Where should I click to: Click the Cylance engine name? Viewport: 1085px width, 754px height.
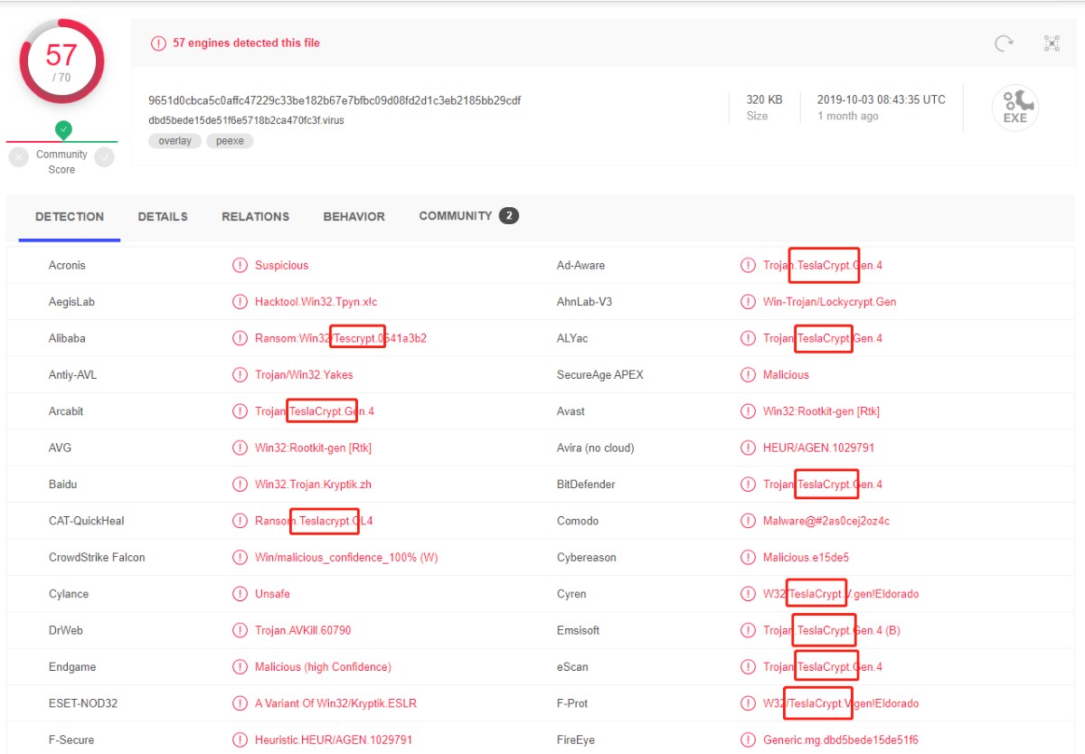click(69, 594)
